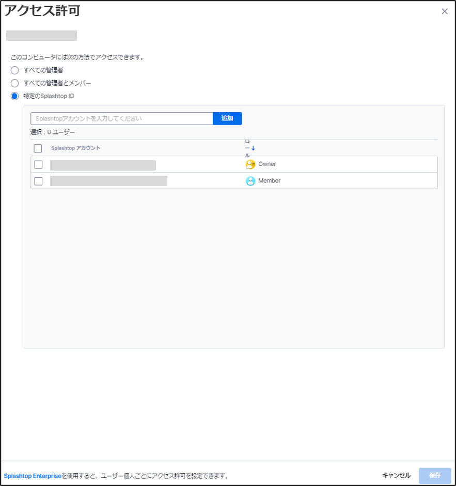Select the 特定のSplashtop ID radio button
Screen dimensions: 456x486
(14, 96)
